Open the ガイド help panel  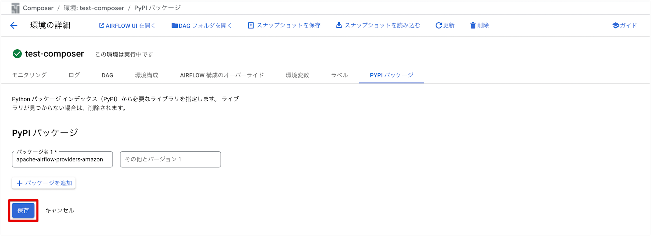click(x=625, y=25)
